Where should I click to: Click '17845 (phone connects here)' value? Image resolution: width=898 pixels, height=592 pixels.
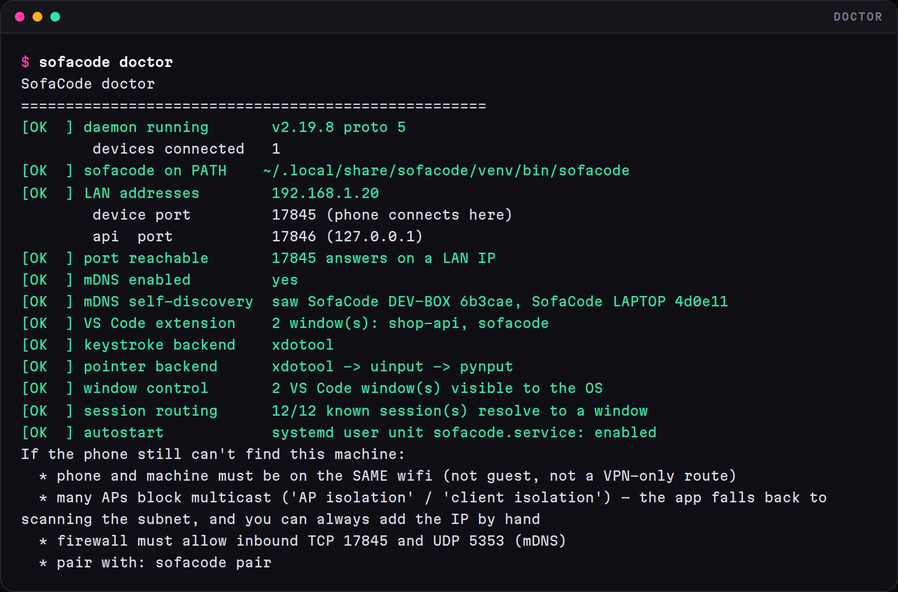point(392,215)
